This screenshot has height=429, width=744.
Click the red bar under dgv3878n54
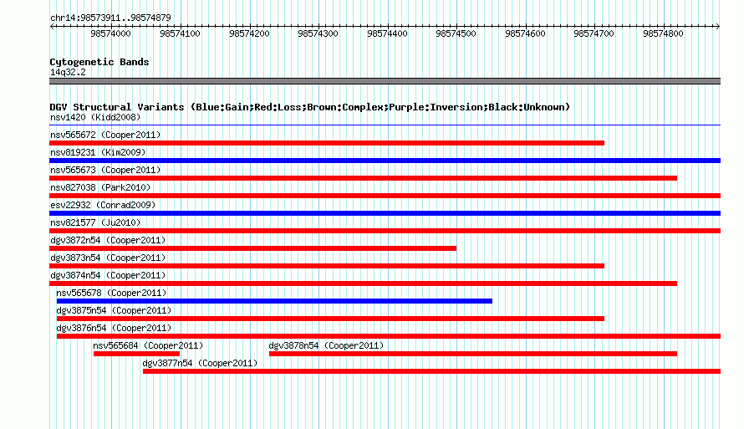point(473,354)
